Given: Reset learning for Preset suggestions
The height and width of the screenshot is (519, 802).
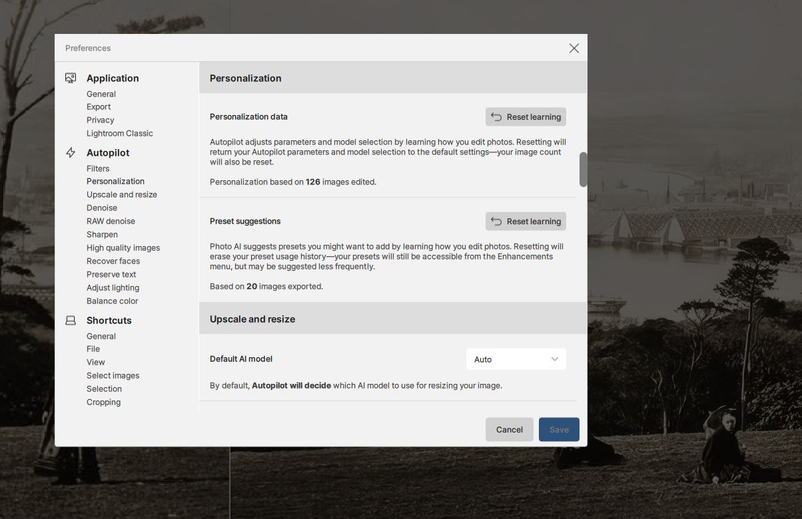Looking at the screenshot, I should 526,222.
